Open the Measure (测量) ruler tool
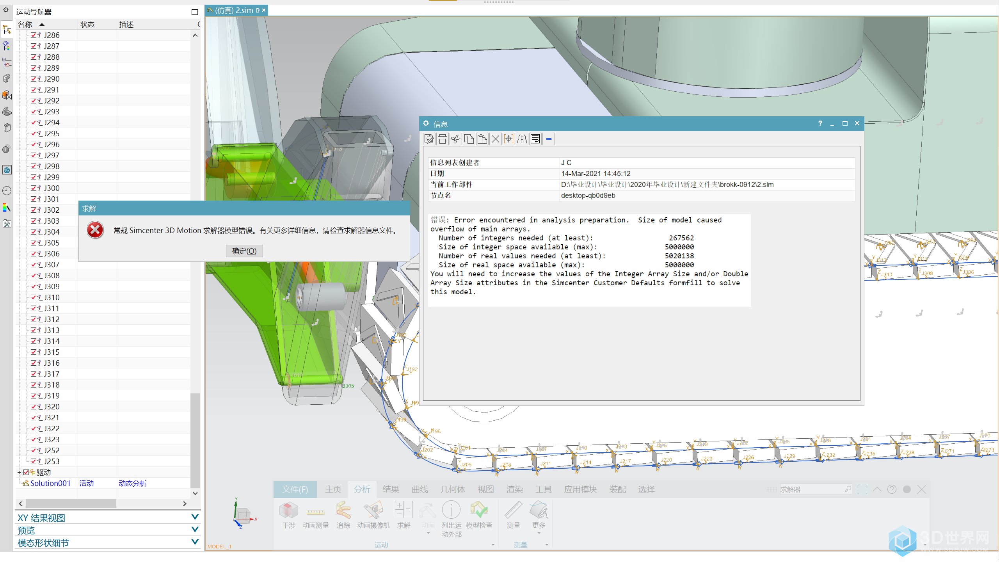999x562 pixels. [513, 515]
